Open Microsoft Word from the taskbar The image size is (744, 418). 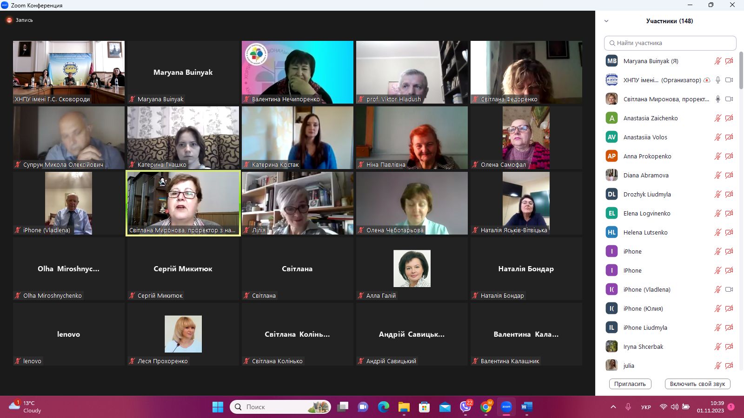pos(526,407)
